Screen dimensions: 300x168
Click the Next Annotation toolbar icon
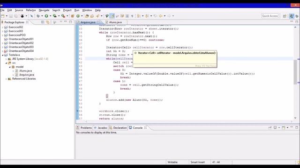pos(139,16)
